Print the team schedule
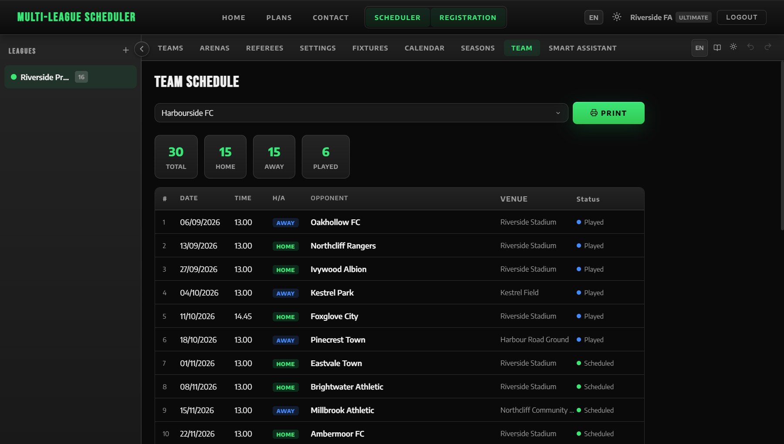Image resolution: width=784 pixels, height=444 pixels. coord(608,113)
